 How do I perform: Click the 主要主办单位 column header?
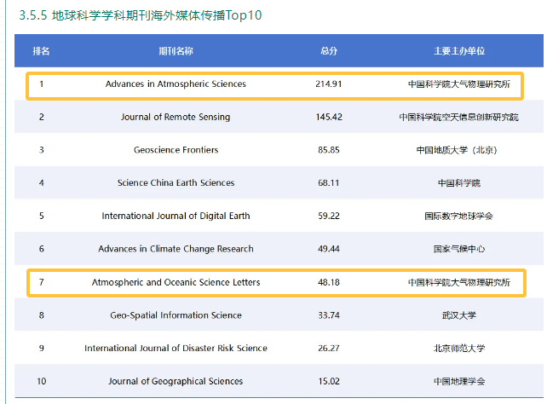coord(458,51)
